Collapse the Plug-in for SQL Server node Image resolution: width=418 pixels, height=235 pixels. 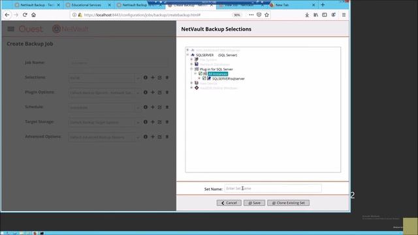coord(191,69)
